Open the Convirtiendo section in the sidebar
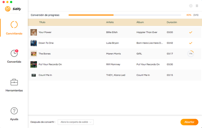Screen dimensions: 202x128 tap(14, 28)
